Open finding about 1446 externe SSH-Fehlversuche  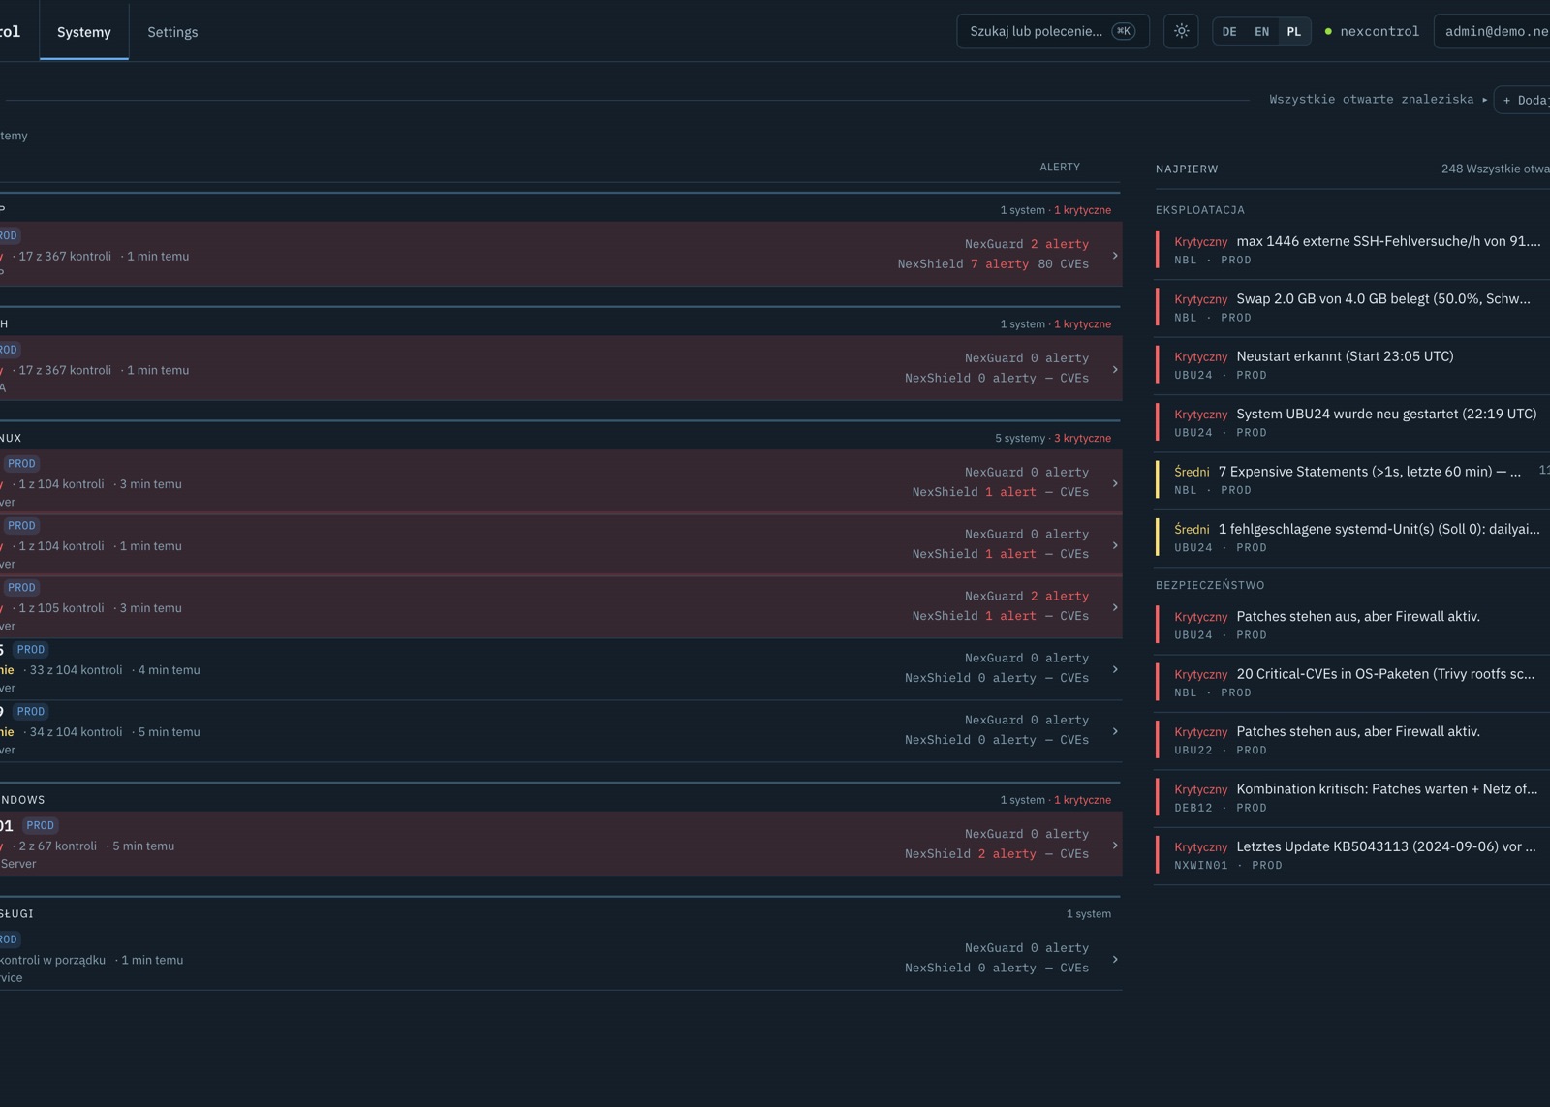[x=1352, y=250]
